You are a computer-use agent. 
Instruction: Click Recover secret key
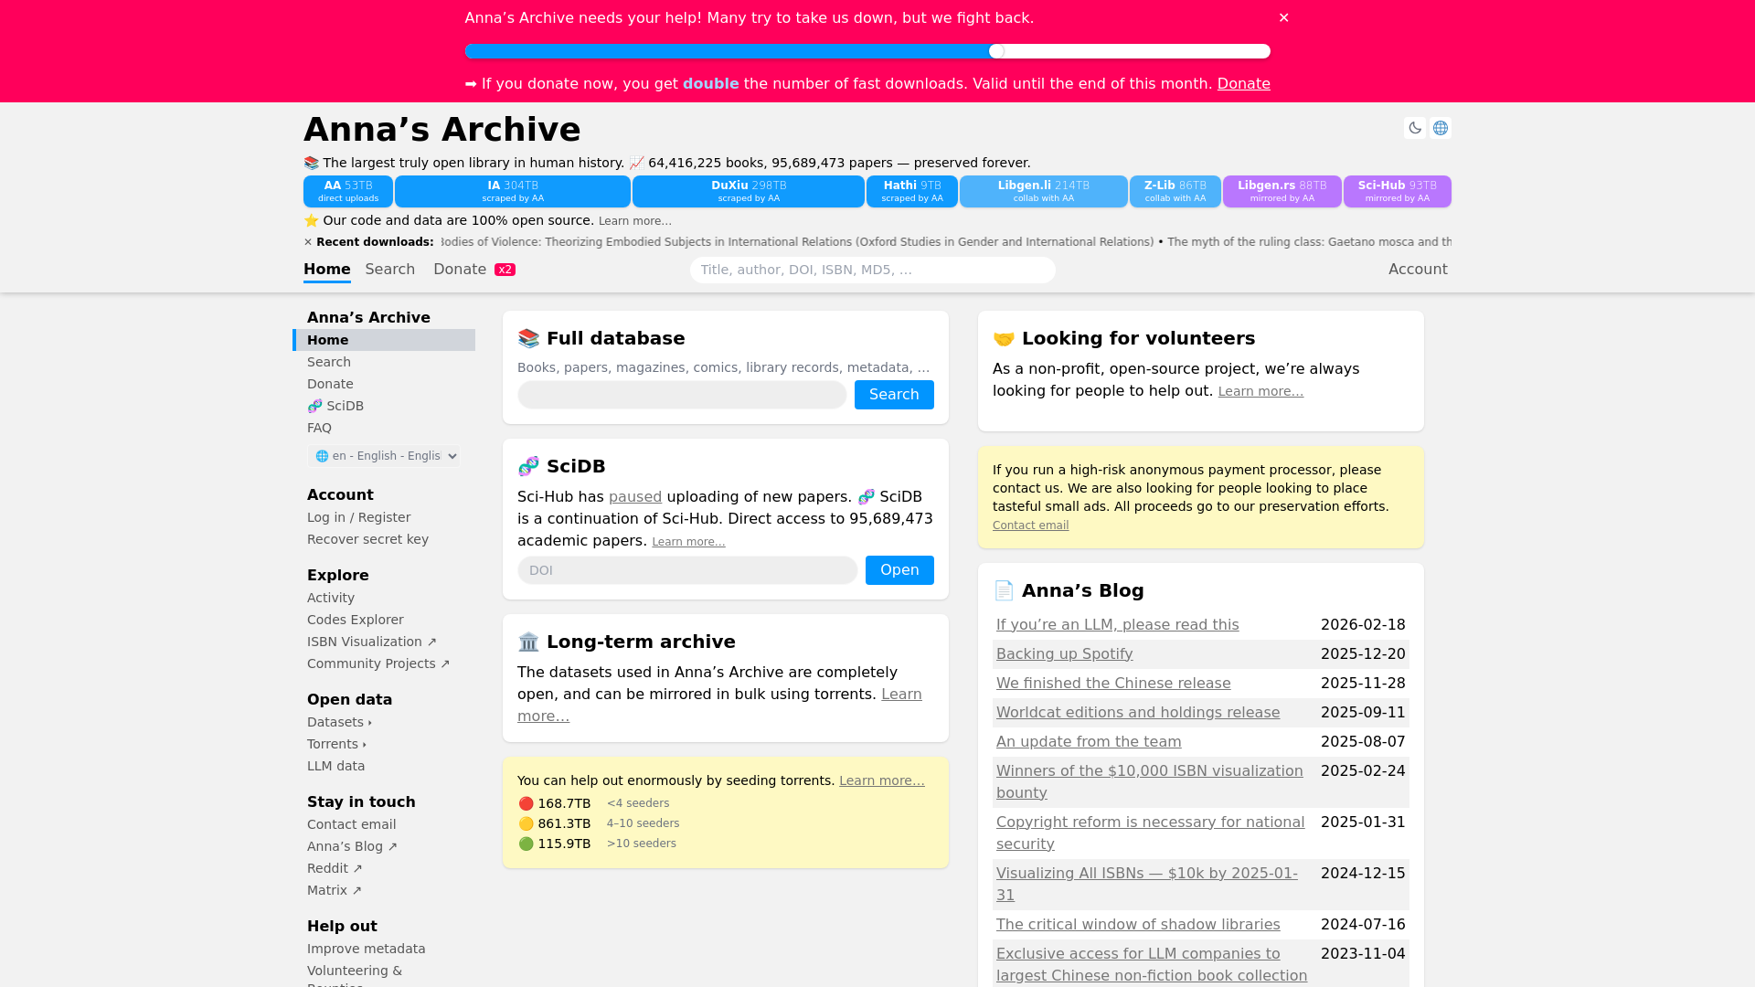point(367,539)
